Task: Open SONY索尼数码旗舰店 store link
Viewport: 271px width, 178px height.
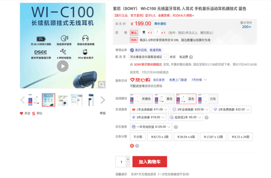Action: pos(148,64)
